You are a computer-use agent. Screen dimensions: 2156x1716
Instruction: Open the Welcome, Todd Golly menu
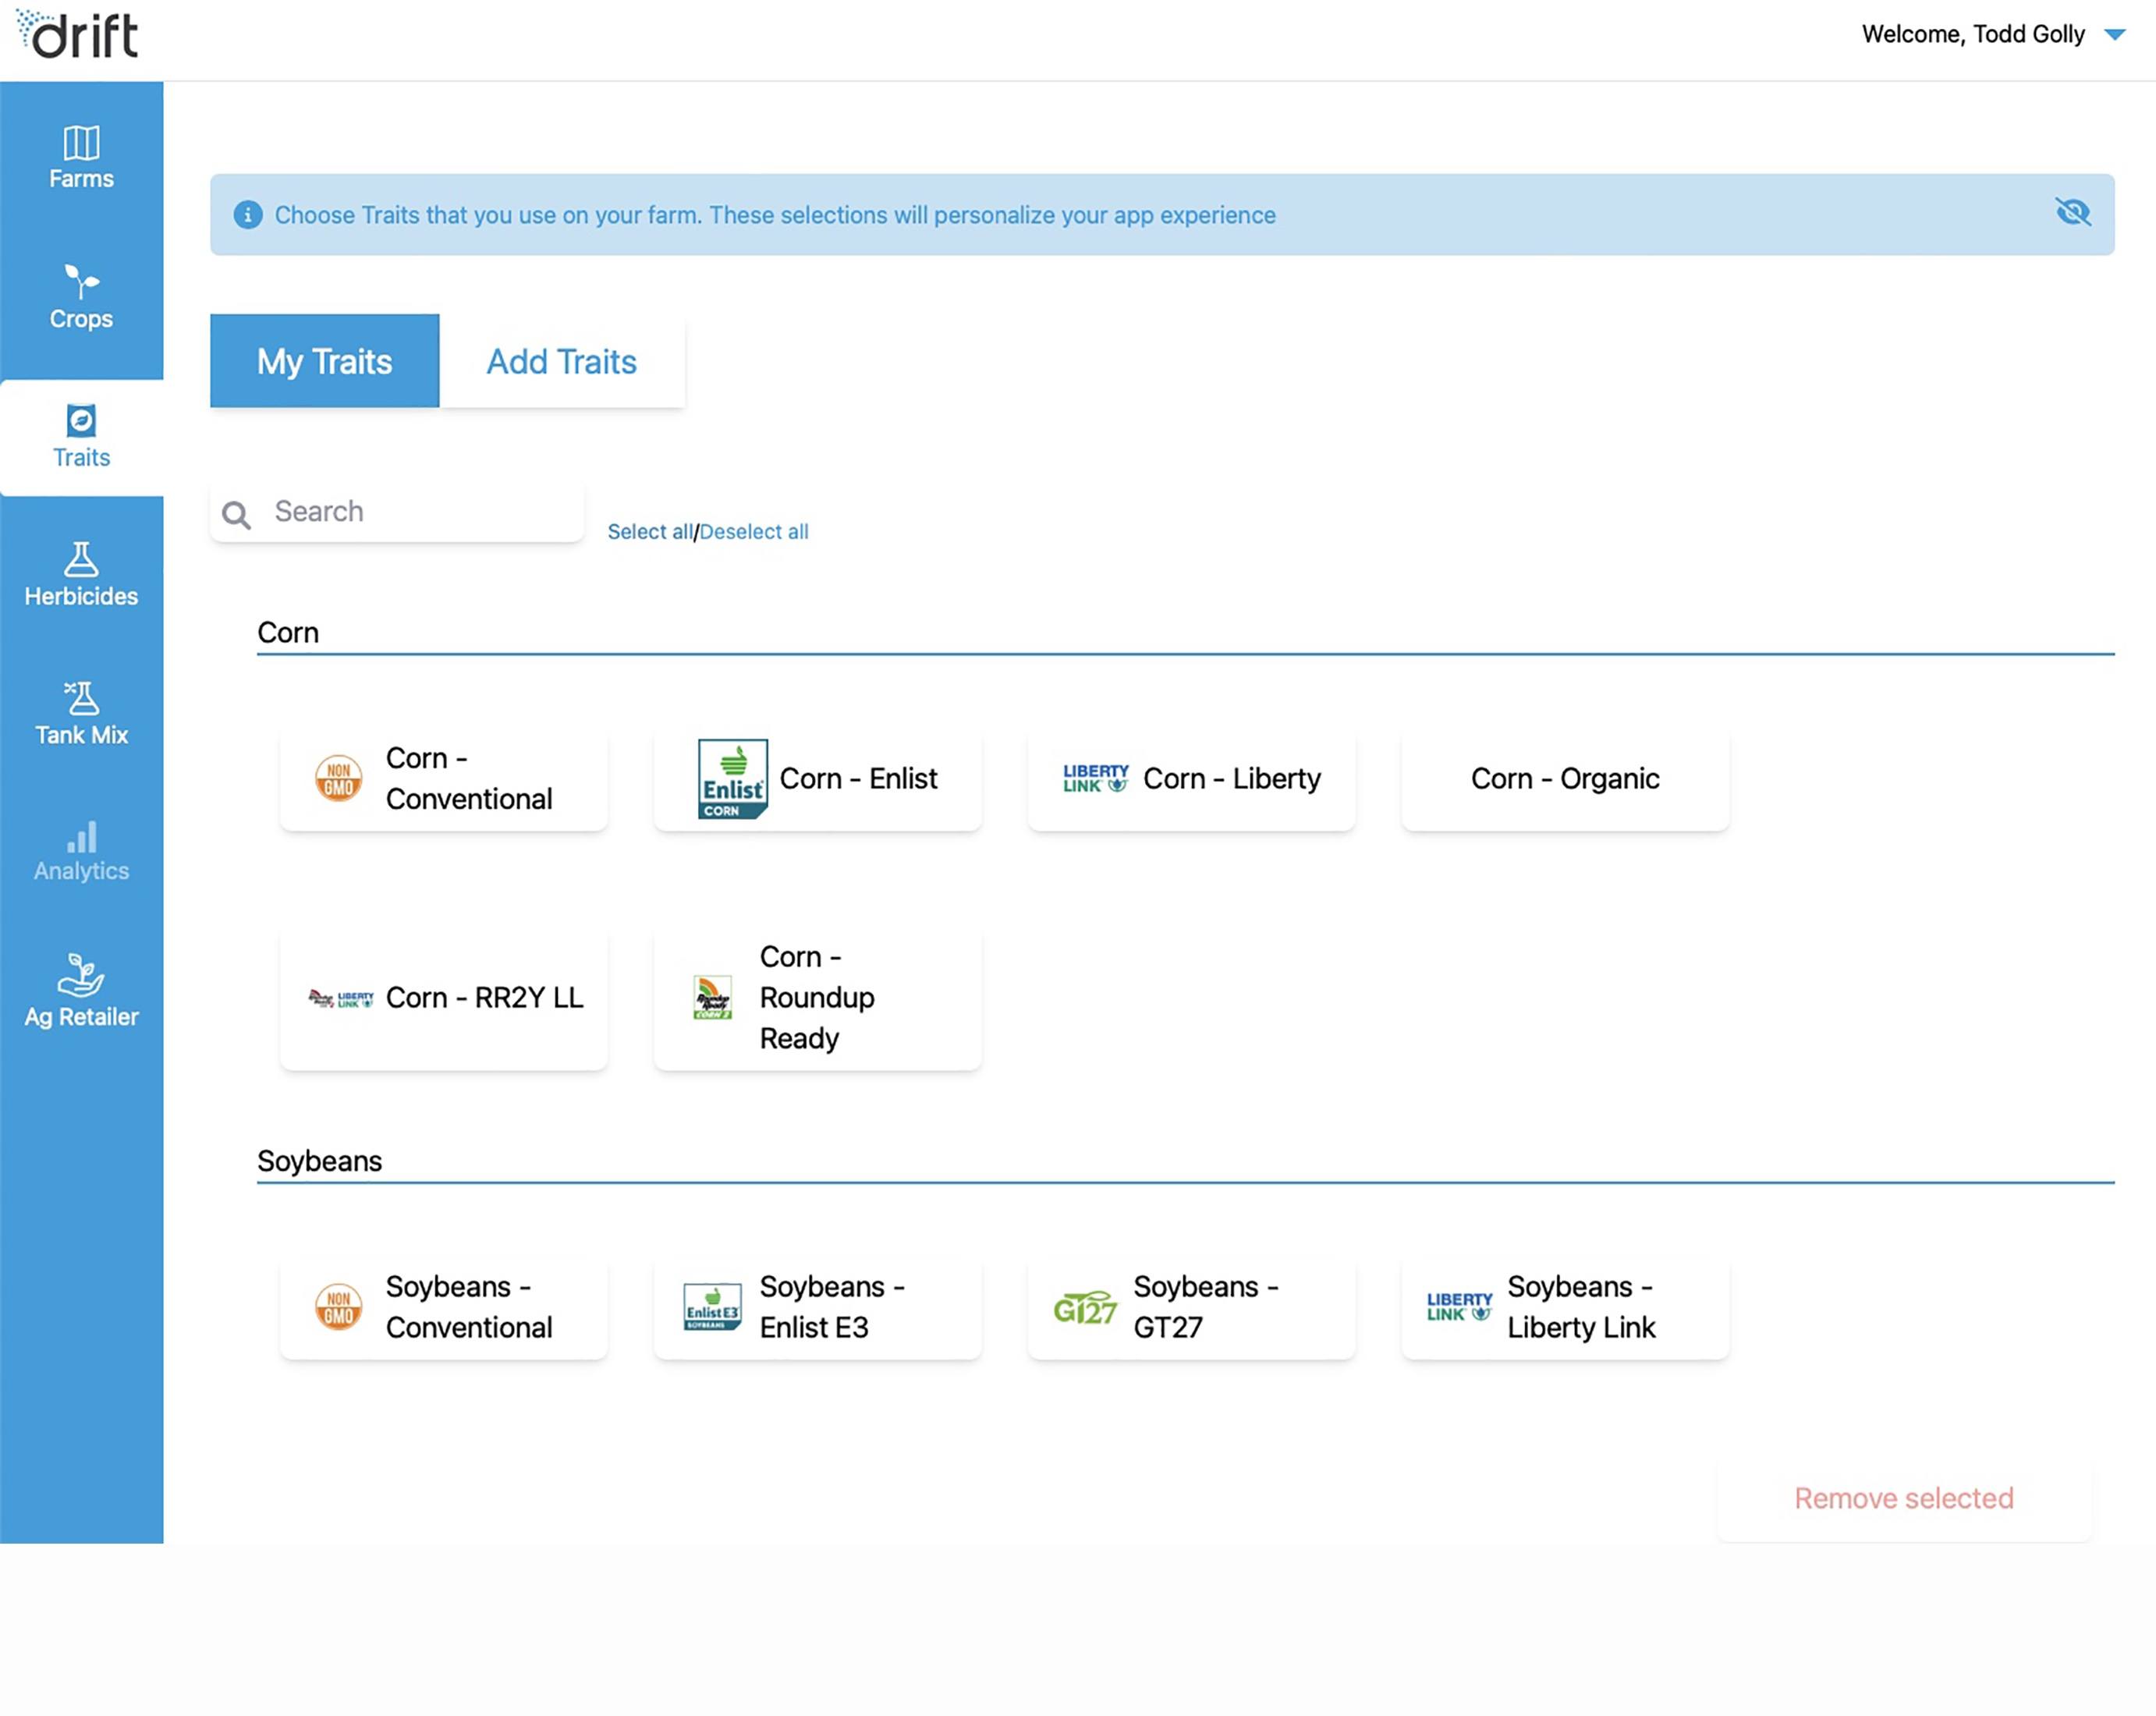point(1972,34)
